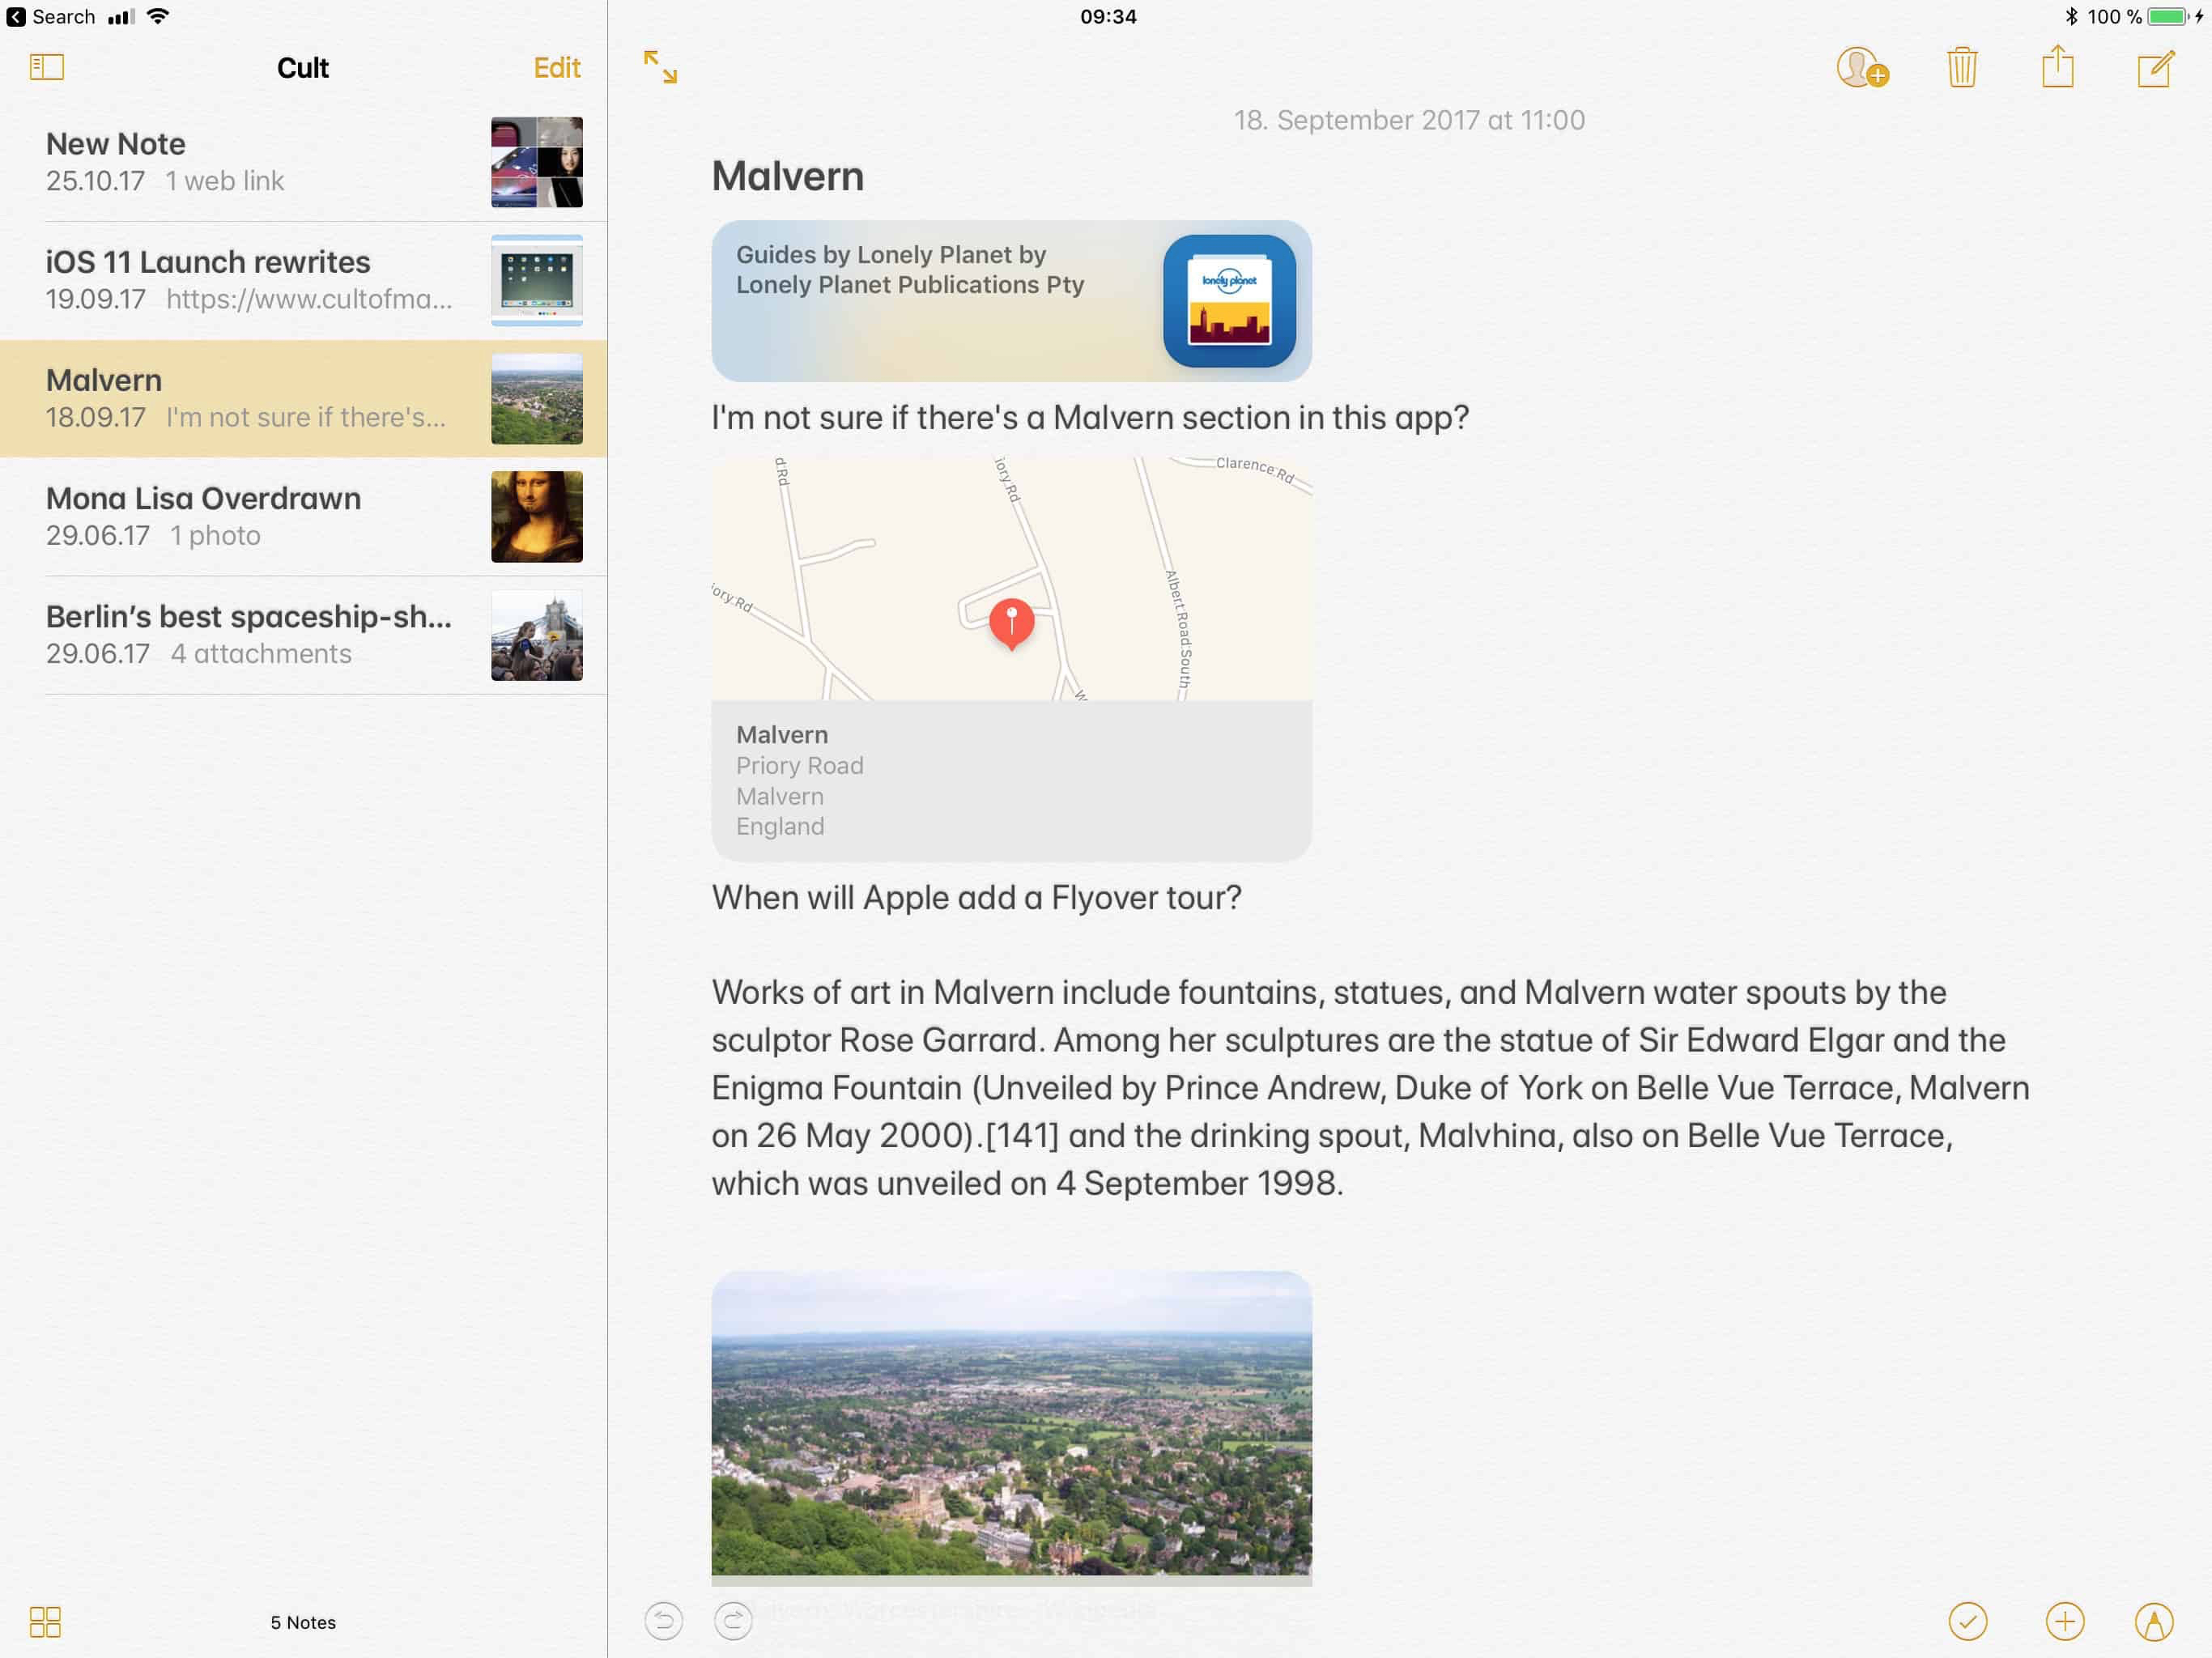Switch to gallery grid view
Screen dimensions: 2212x1658
click(x=45, y=1621)
